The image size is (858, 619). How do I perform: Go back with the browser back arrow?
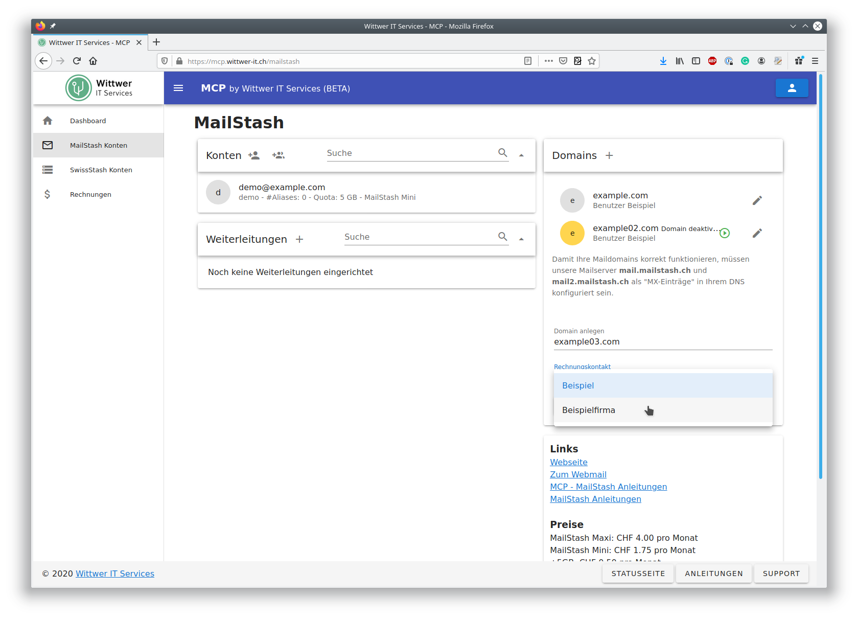click(43, 61)
